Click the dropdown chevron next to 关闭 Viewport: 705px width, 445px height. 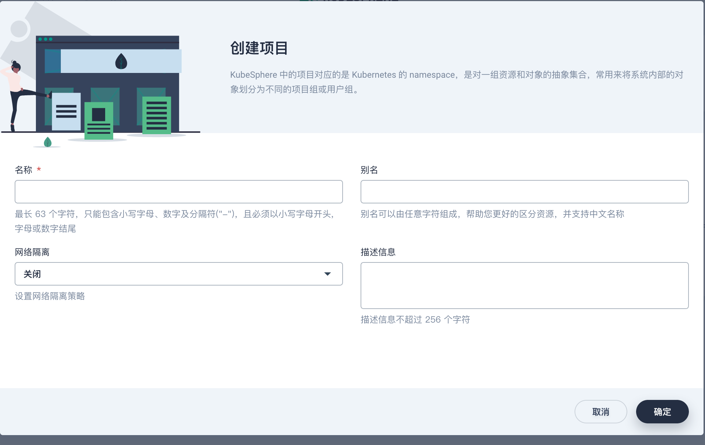(327, 274)
